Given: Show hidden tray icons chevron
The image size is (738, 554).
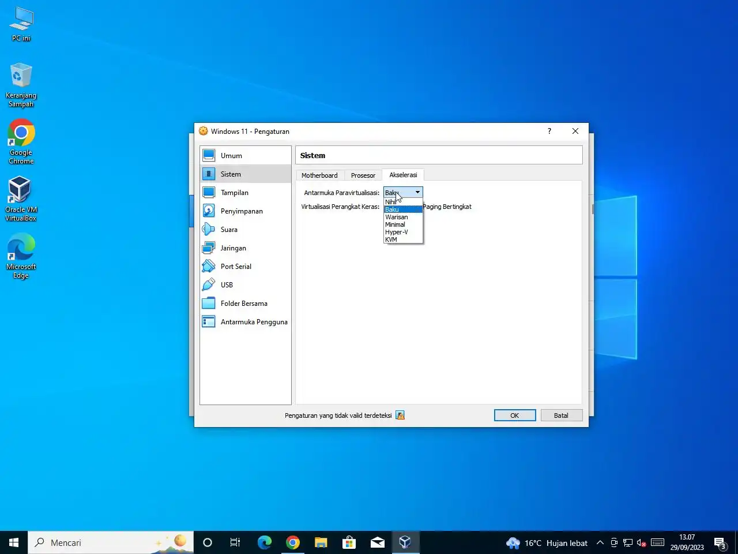Looking at the screenshot, I should (600, 542).
